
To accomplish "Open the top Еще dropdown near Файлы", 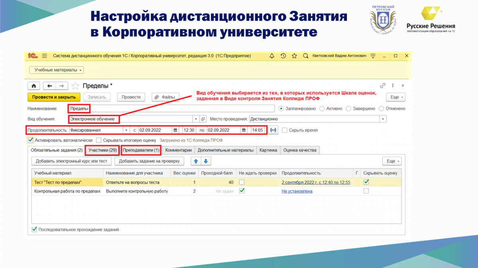I will pos(396,97).
